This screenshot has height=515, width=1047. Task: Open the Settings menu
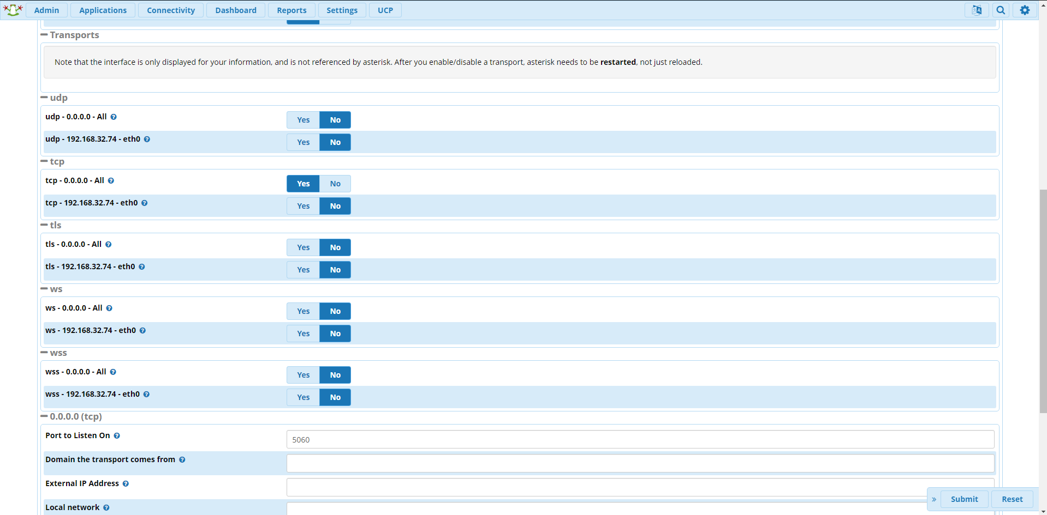pyautogui.click(x=342, y=10)
